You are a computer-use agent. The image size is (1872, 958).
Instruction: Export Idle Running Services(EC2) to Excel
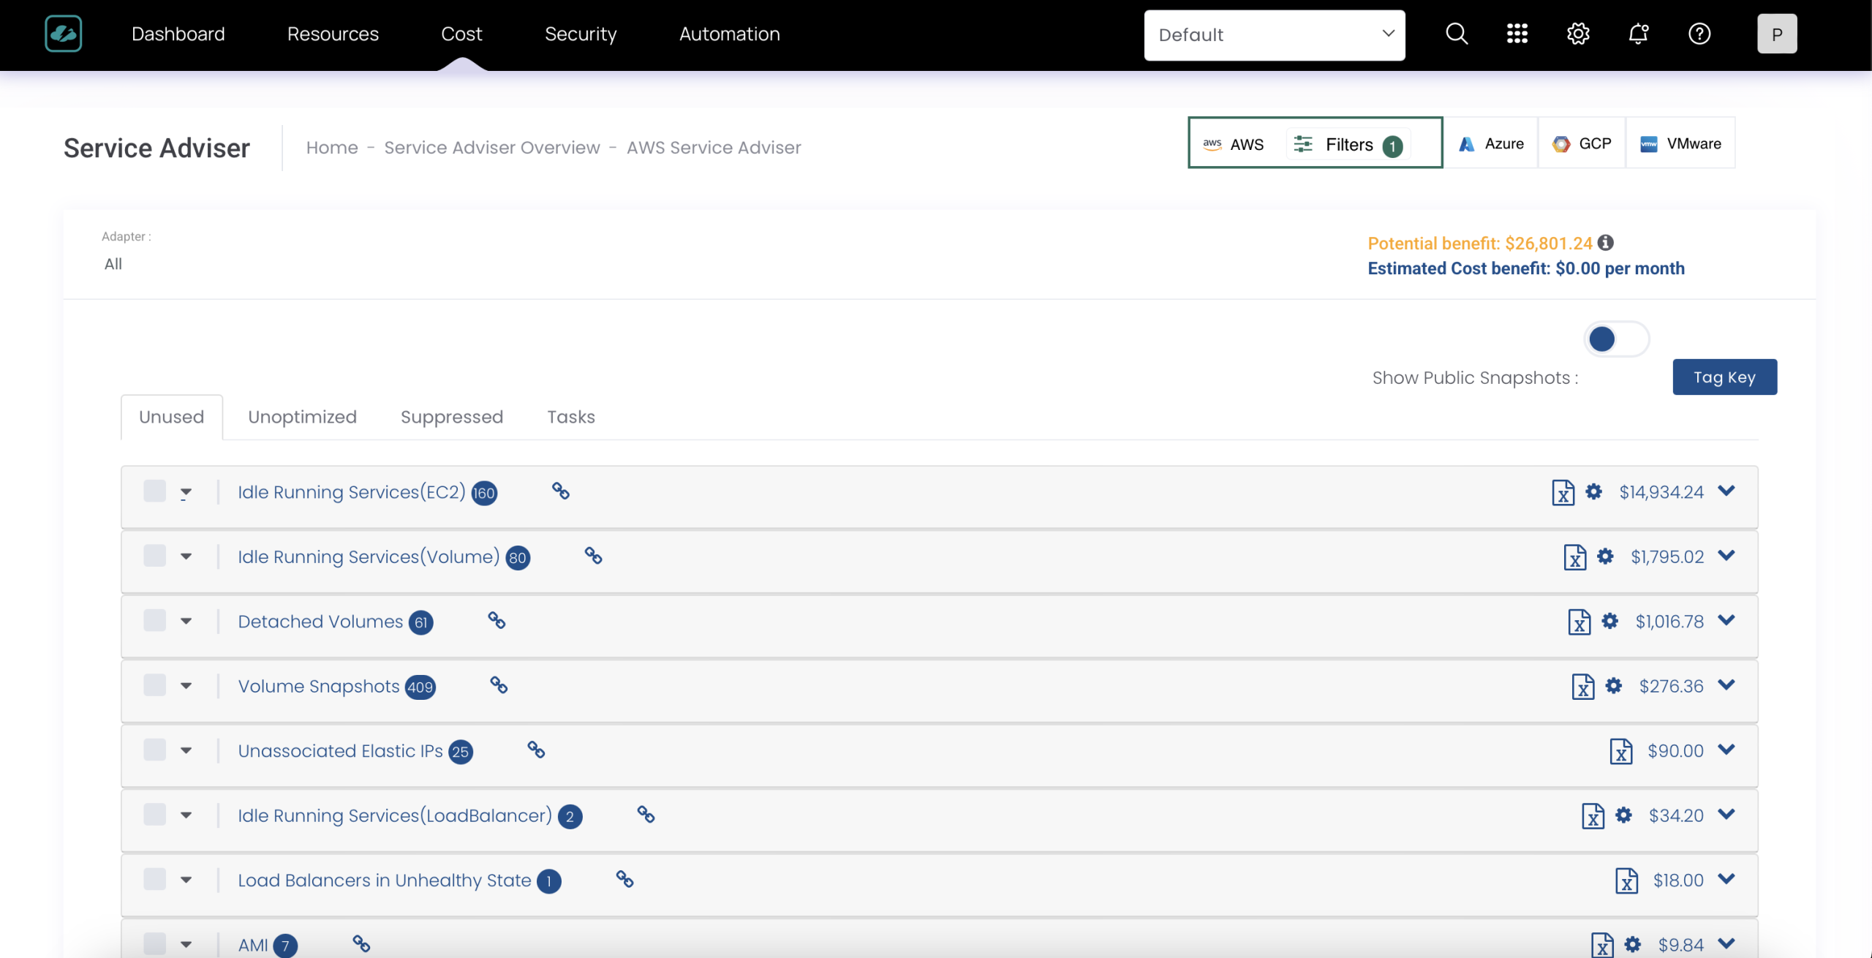[1563, 492]
